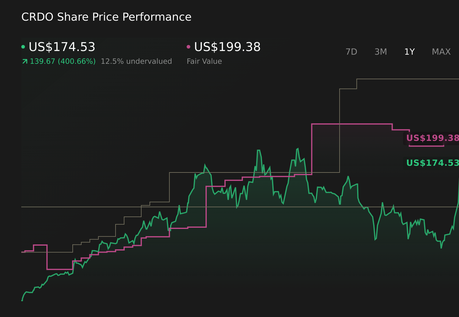This screenshot has width=459, height=317.
Task: Show the MAX price history
Action: tap(441, 52)
